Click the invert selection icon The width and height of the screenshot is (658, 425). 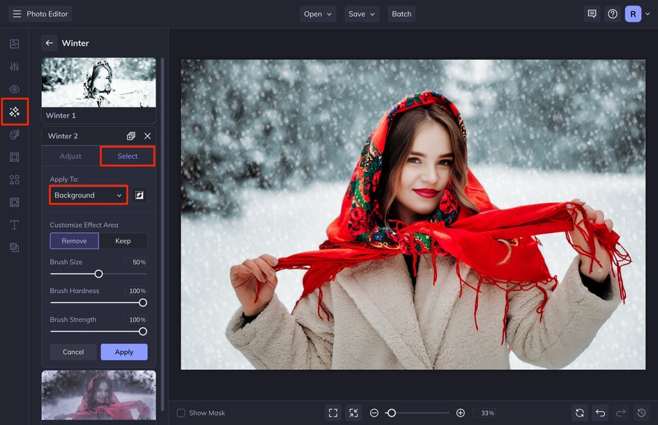click(x=139, y=195)
